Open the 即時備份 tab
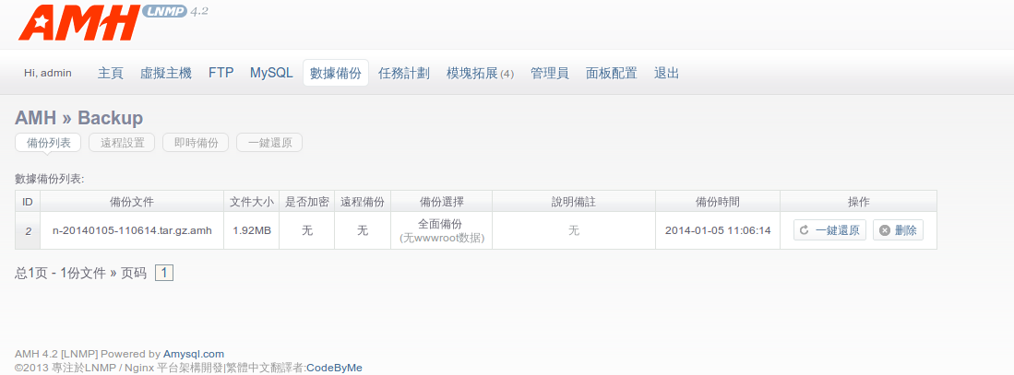 [196, 143]
